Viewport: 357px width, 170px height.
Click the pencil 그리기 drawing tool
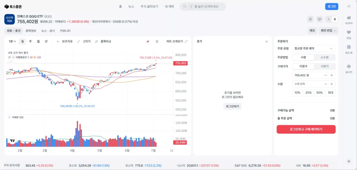tap(78, 41)
